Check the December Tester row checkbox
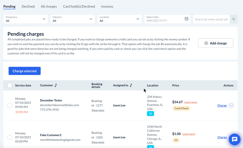 pos(10,105)
